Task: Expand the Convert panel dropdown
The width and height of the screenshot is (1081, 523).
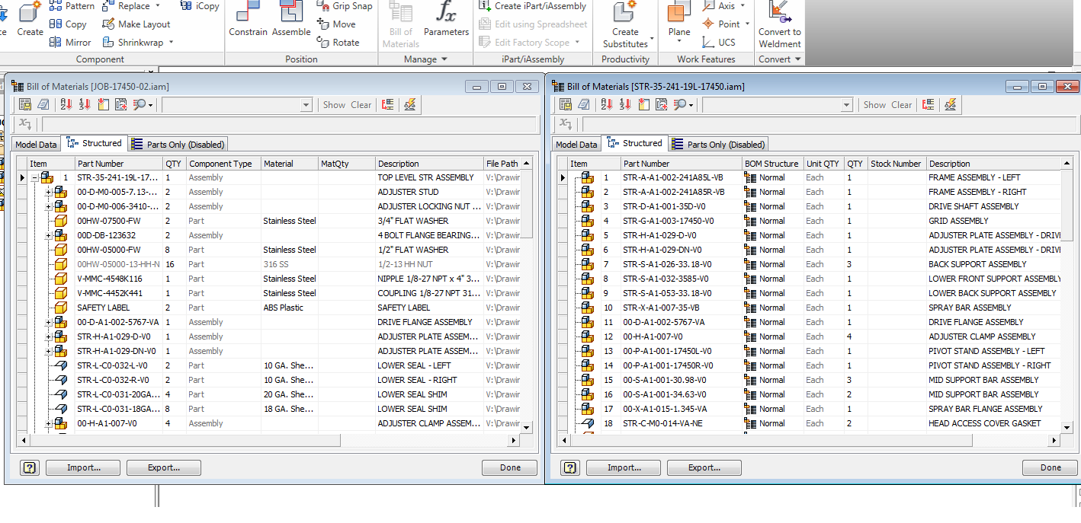Action: click(797, 59)
